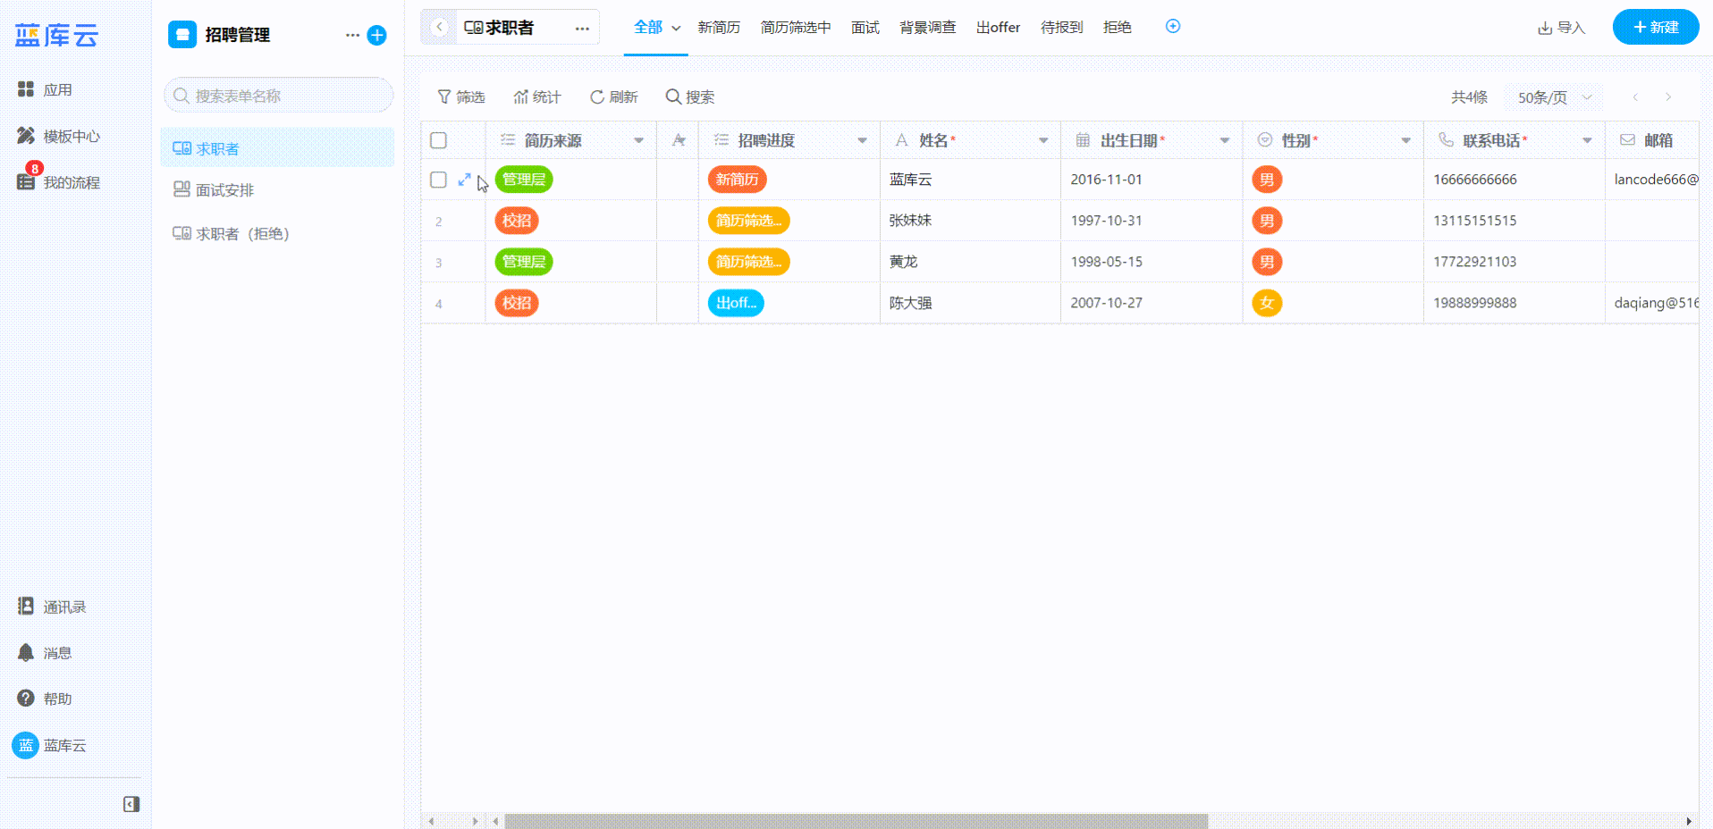This screenshot has width=1713, height=829.
Task: Switch to 拒绝 tab
Action: [x=1118, y=28]
